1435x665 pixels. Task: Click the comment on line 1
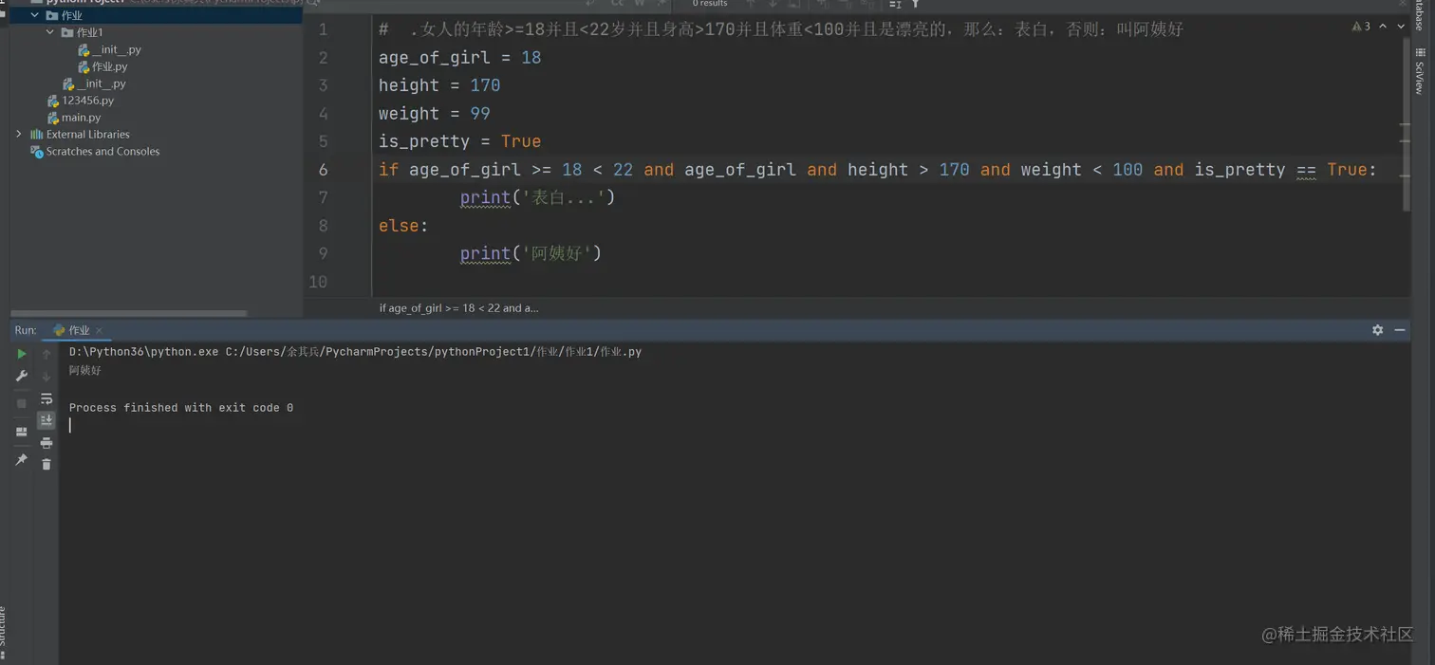coord(780,29)
